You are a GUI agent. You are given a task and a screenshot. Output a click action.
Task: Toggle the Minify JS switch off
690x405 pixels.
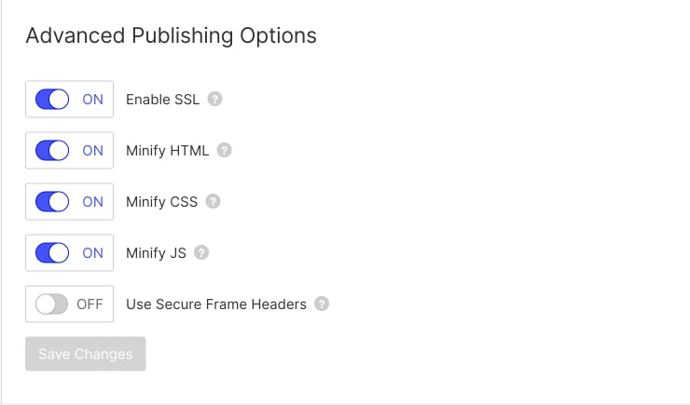point(52,252)
